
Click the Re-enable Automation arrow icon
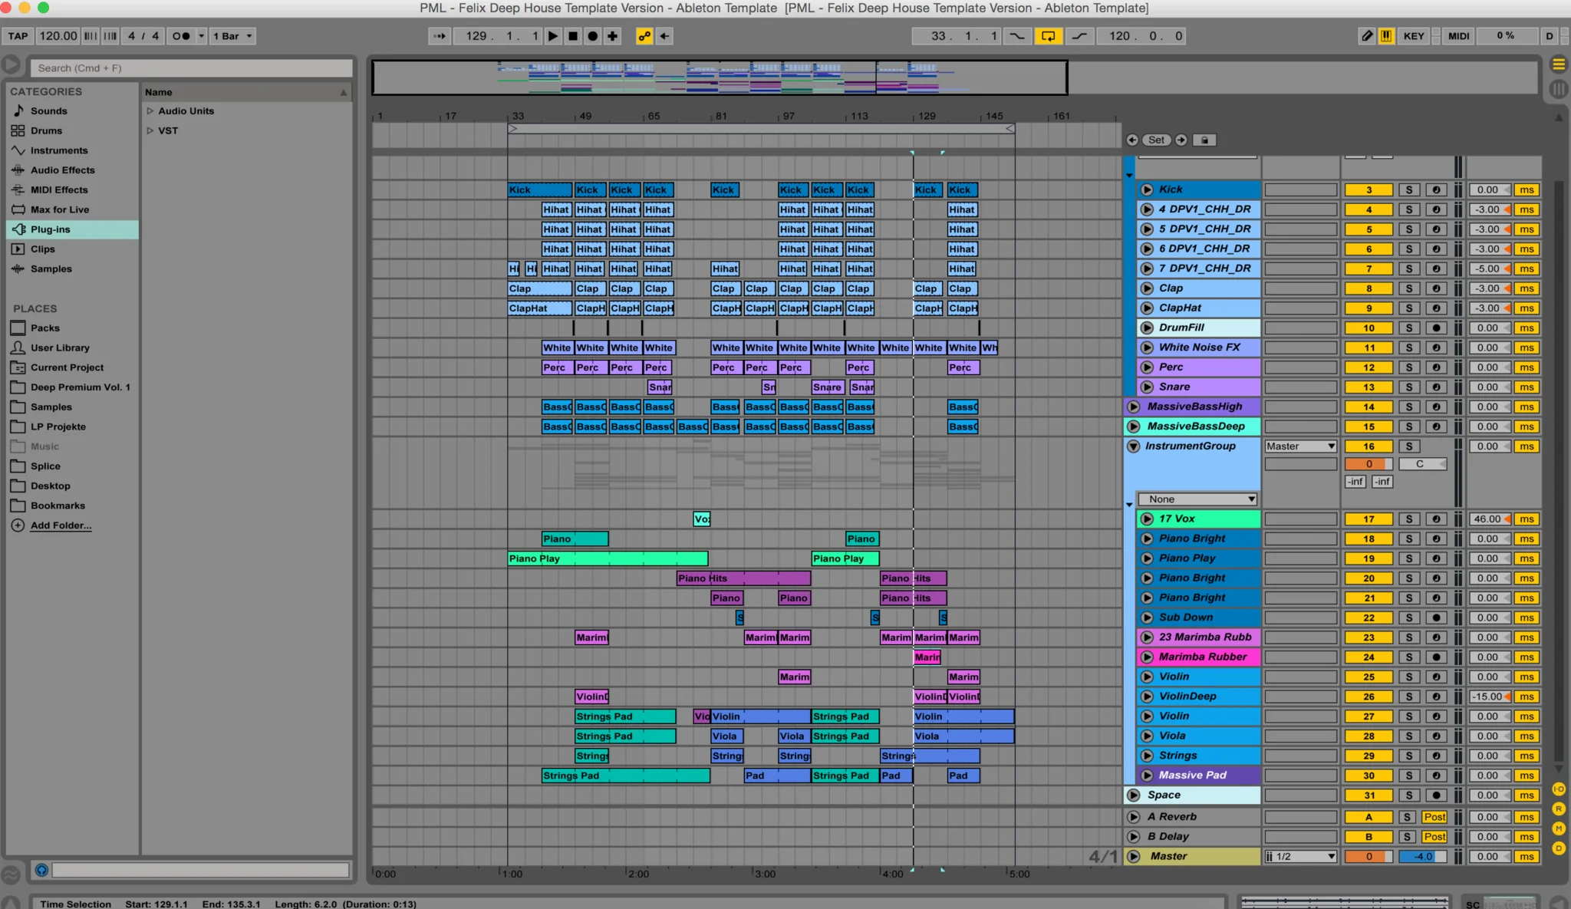point(664,36)
